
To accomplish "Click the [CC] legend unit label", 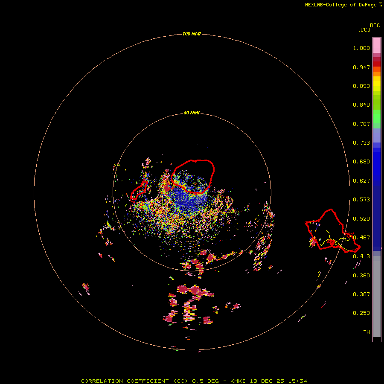I will coord(364,29).
